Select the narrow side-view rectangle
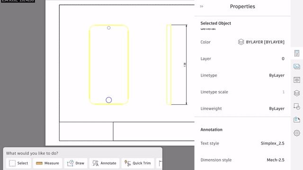 click(169, 65)
